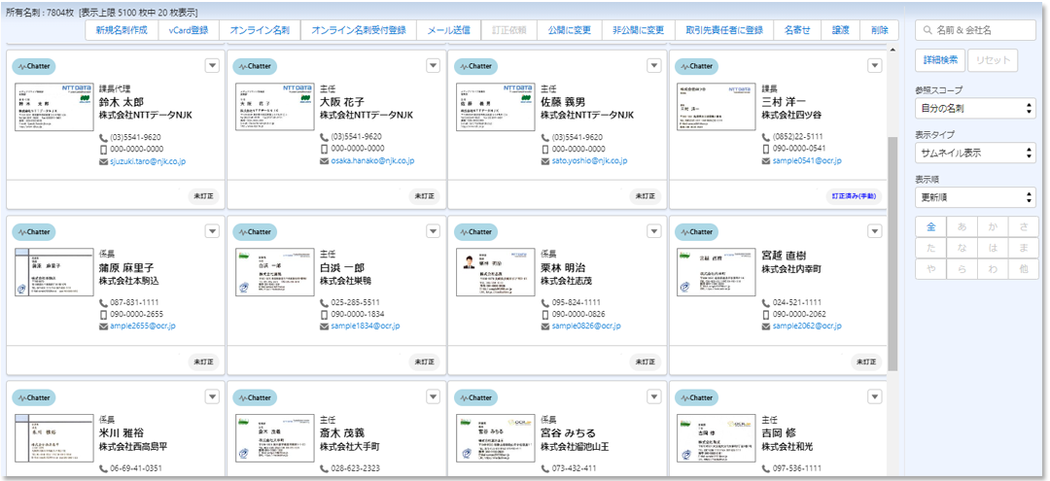The image size is (1050, 481).
Task: Click the phone icon on 大阪 花子 card
Action: [325, 137]
